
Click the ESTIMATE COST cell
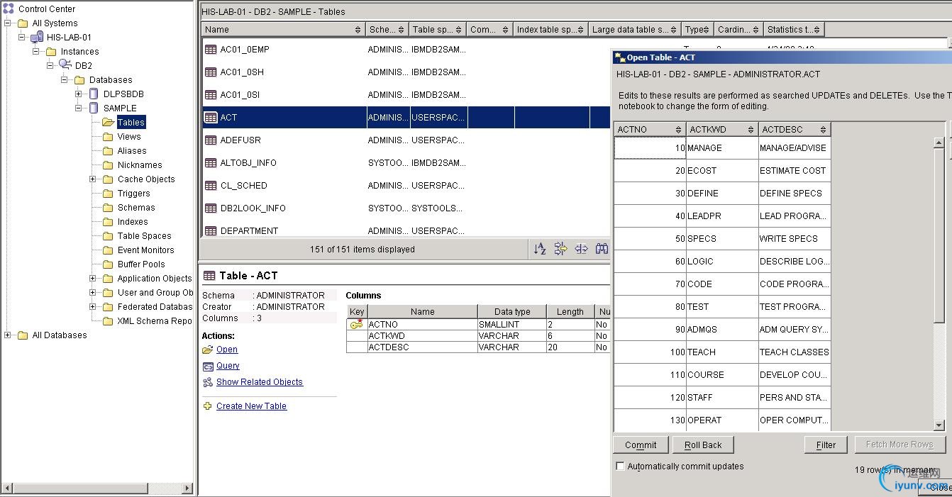pos(795,171)
